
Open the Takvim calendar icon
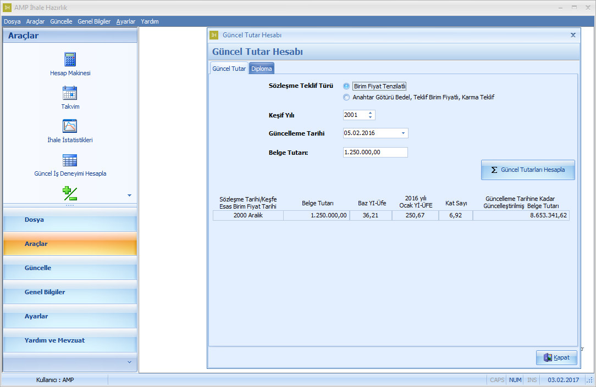point(70,93)
